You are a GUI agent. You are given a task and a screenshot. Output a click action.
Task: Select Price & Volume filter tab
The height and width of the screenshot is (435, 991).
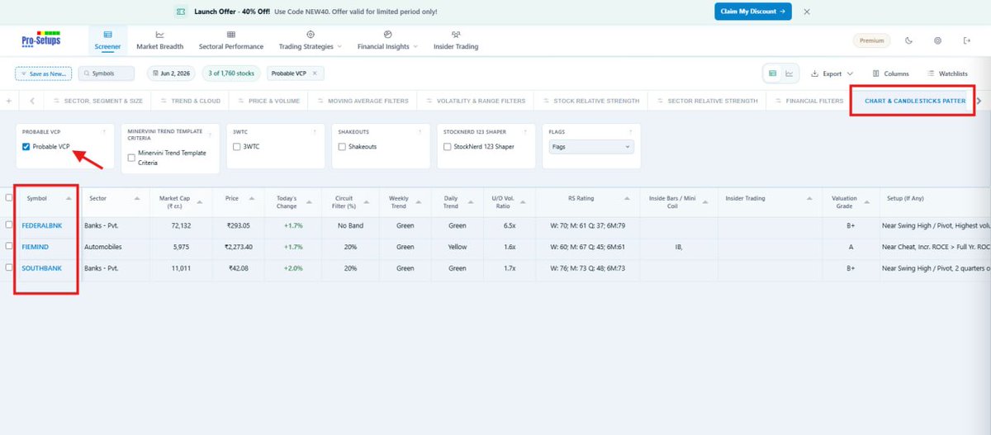point(268,101)
